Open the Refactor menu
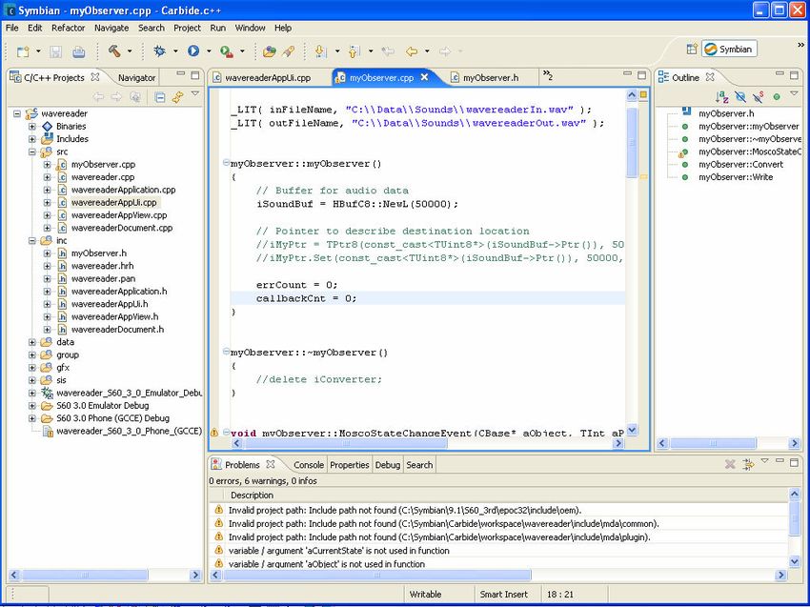The width and height of the screenshot is (810, 607). pyautogui.click(x=68, y=28)
